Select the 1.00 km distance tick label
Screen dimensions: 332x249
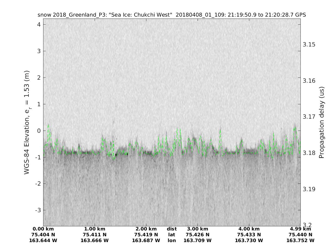(95, 229)
